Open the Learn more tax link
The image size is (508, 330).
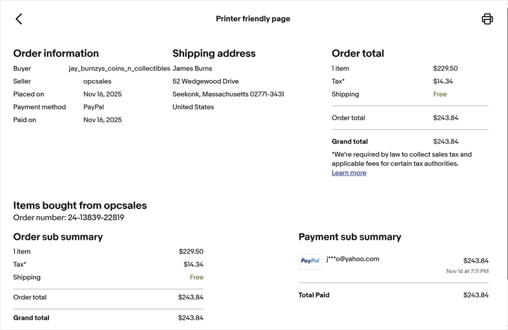point(349,173)
